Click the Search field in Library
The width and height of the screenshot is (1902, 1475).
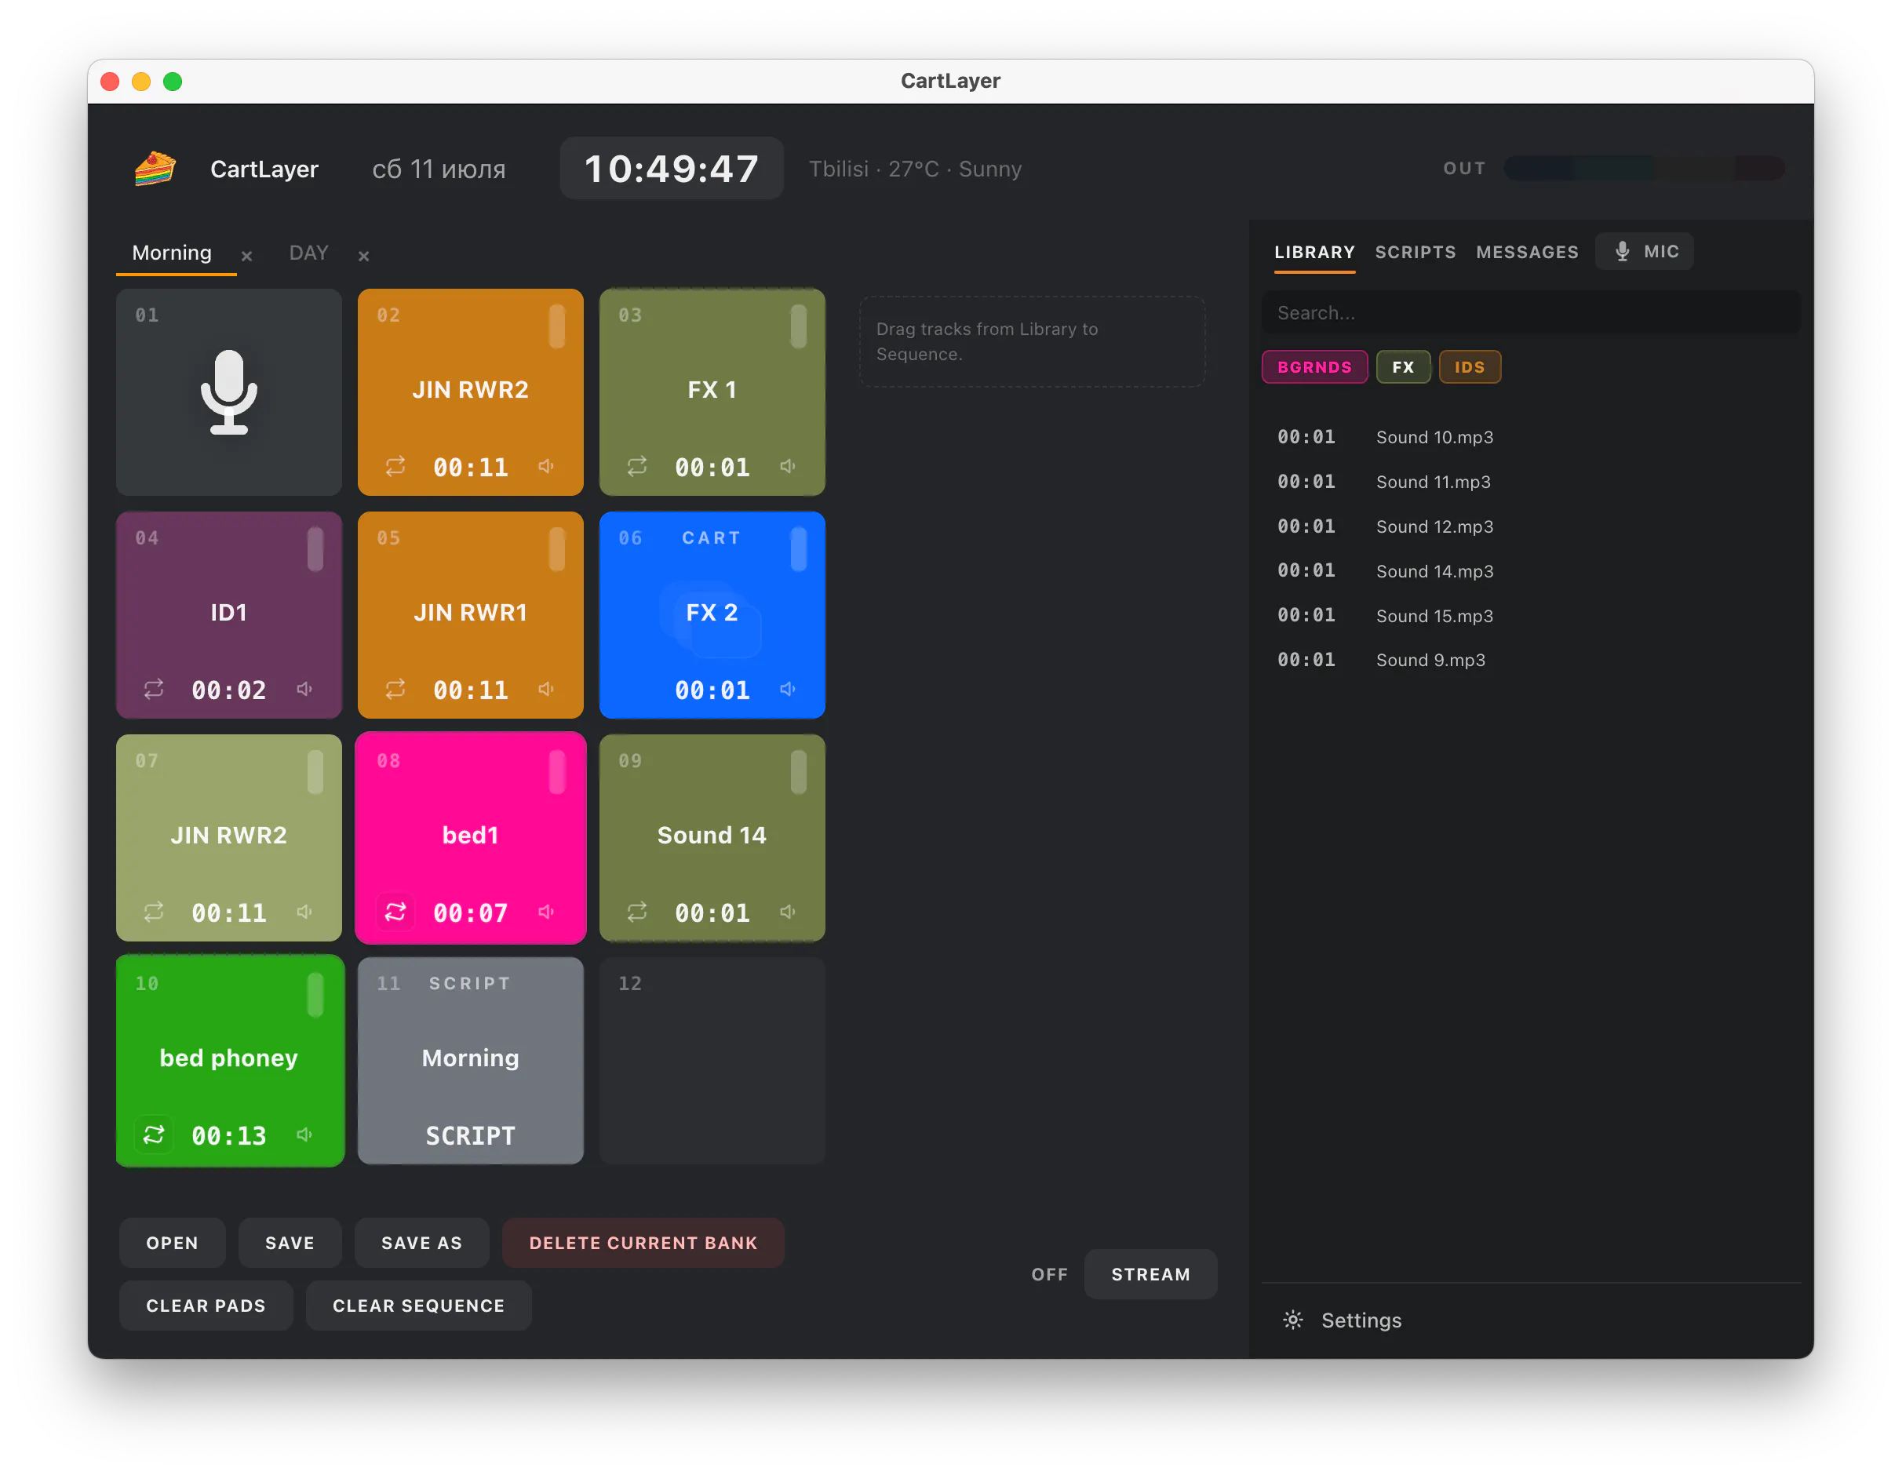click(1531, 312)
